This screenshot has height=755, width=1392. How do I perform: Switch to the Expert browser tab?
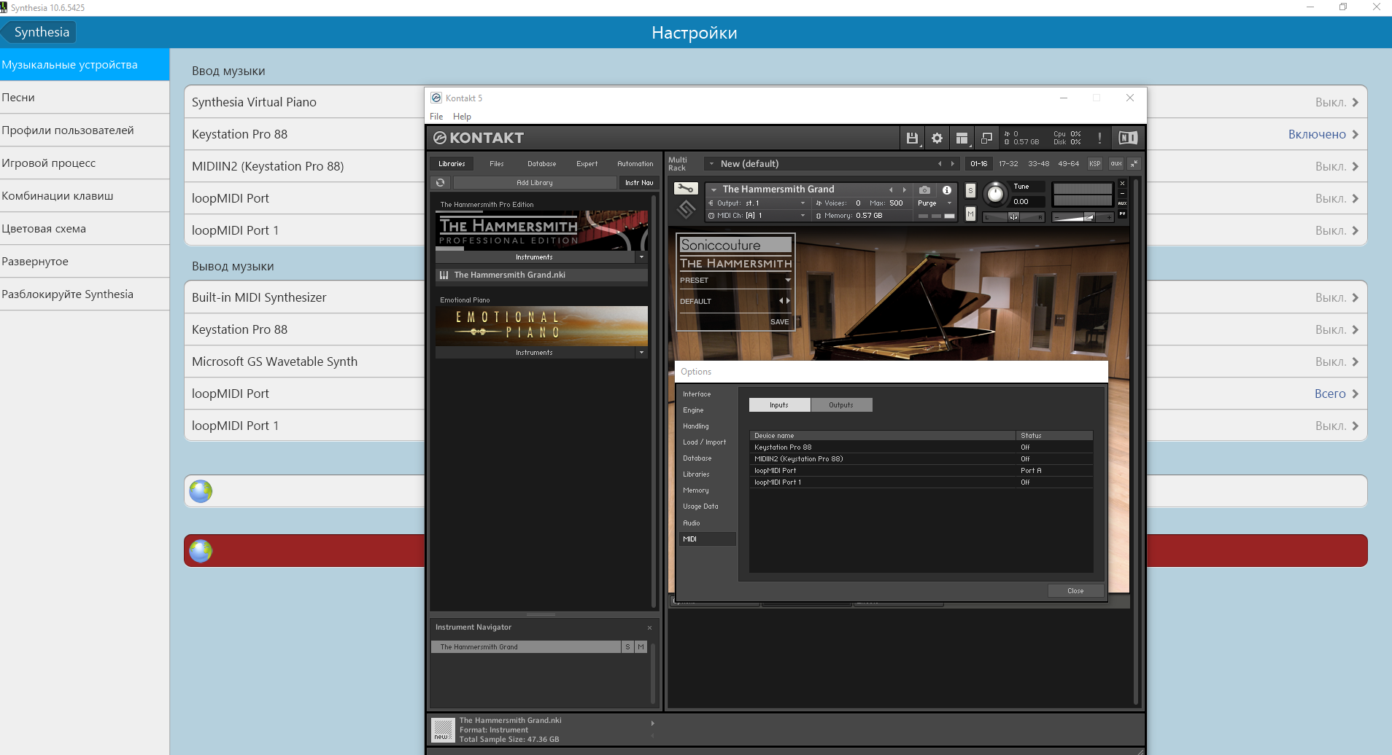[587, 164]
